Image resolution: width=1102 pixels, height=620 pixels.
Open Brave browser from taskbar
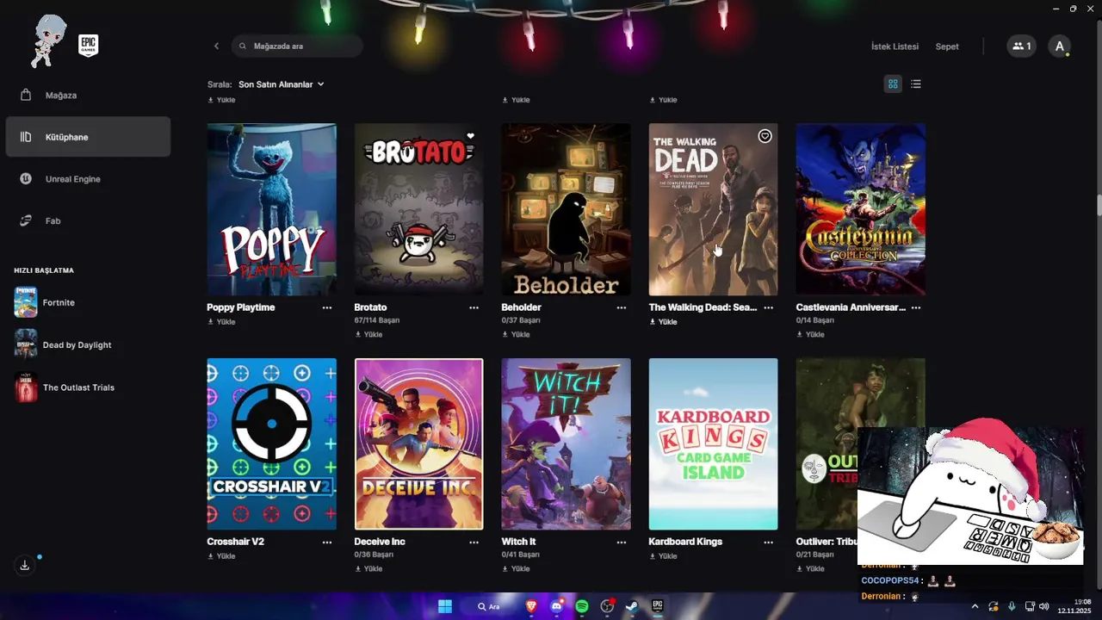pyautogui.click(x=531, y=606)
